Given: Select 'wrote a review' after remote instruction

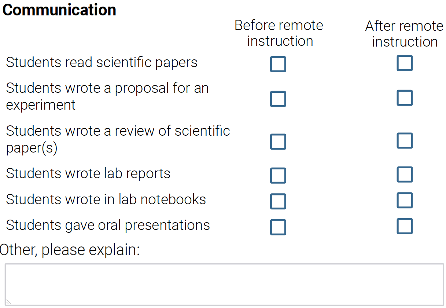Looking at the screenshot, I should tap(404, 141).
